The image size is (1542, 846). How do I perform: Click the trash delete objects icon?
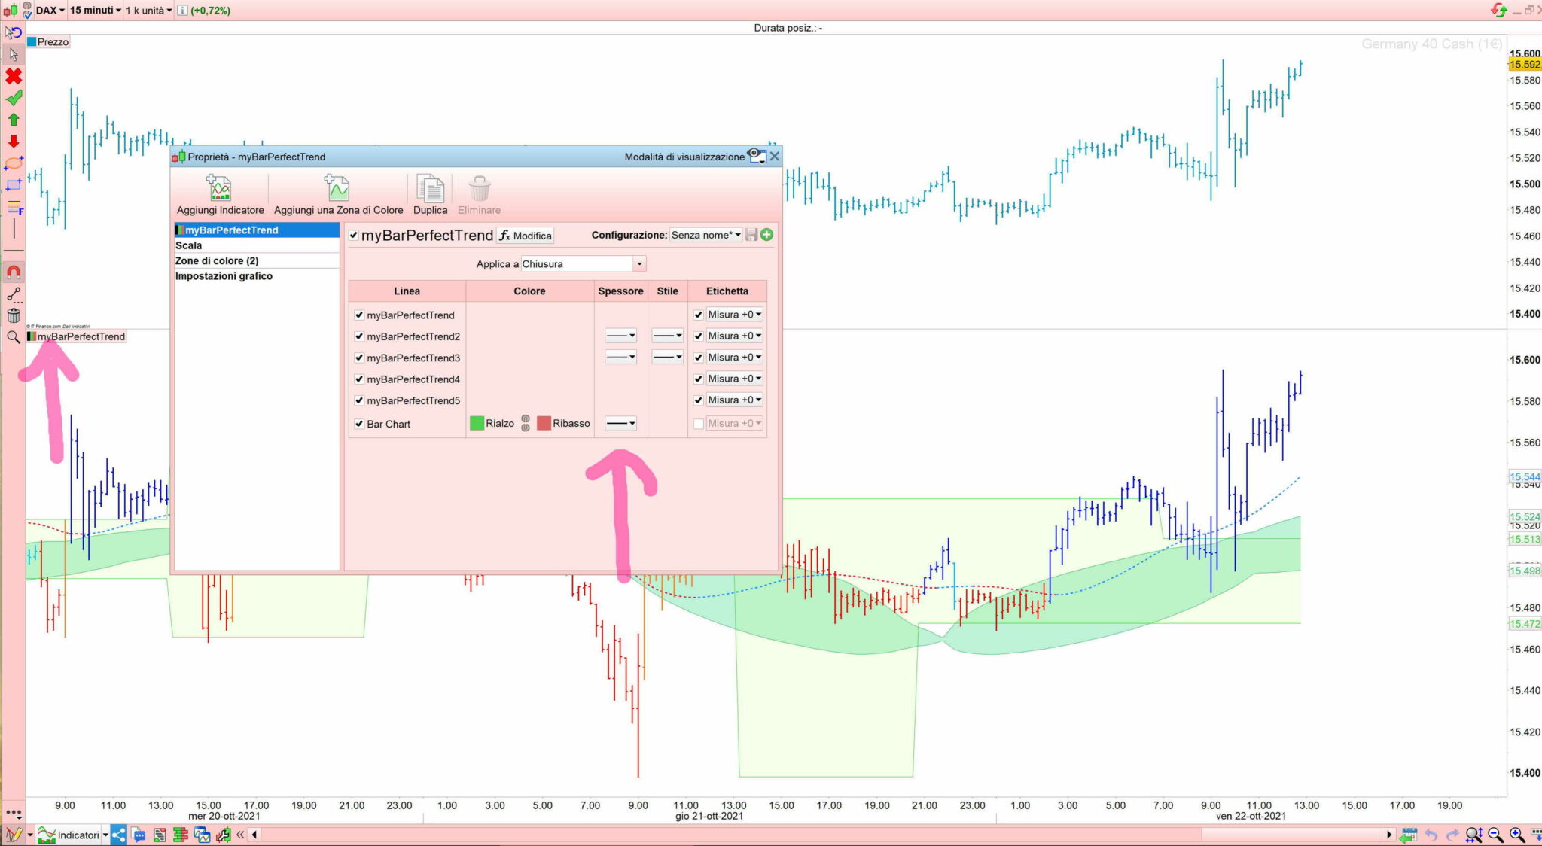click(x=14, y=315)
